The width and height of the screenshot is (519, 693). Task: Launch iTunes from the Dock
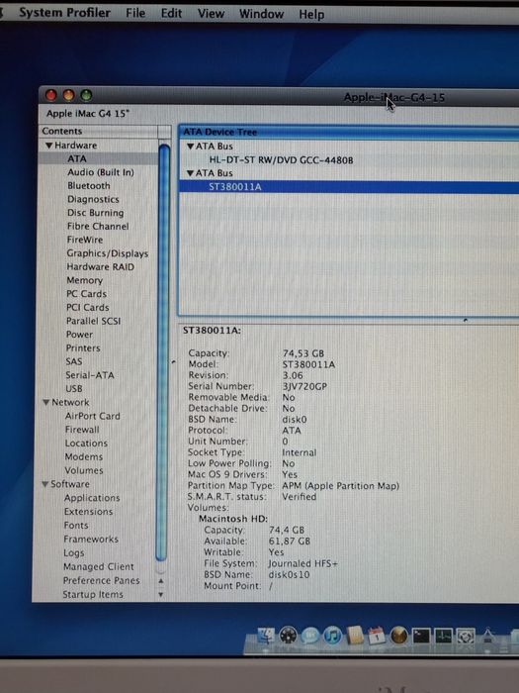point(332,636)
